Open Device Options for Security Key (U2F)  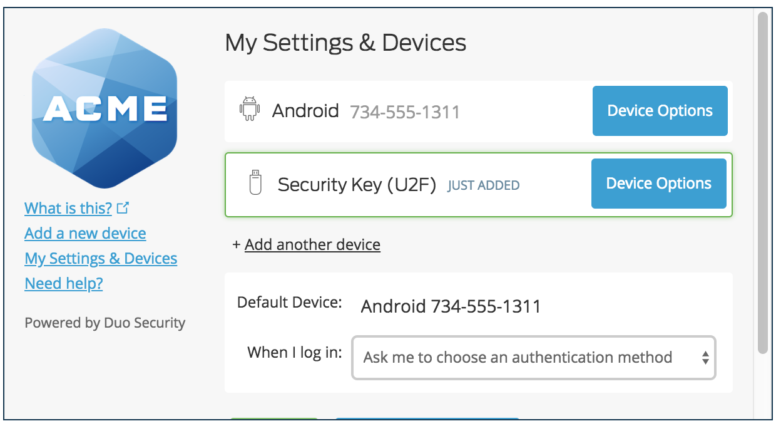[x=659, y=184]
